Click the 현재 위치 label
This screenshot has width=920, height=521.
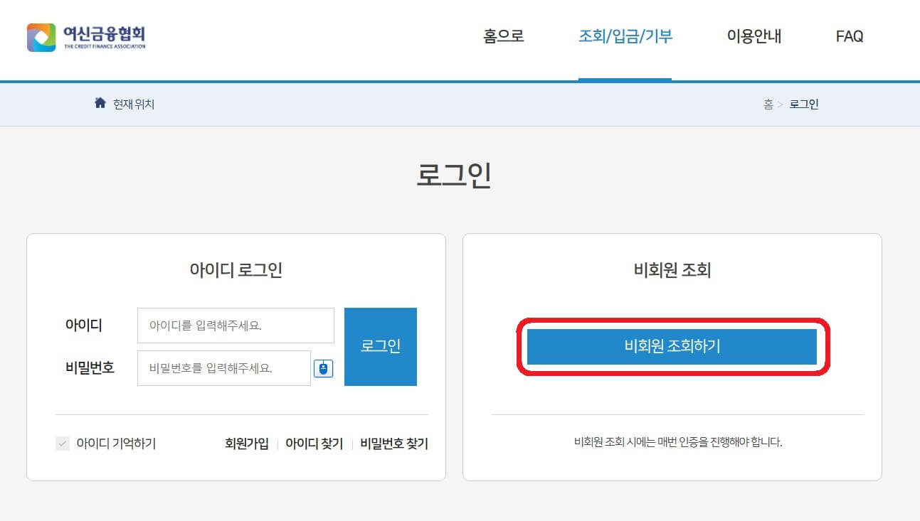click(x=134, y=104)
